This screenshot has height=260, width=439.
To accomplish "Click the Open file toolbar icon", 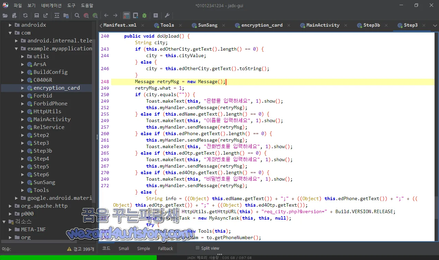I will coord(5,15).
